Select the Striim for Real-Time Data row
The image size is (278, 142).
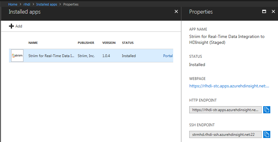click(x=91, y=56)
